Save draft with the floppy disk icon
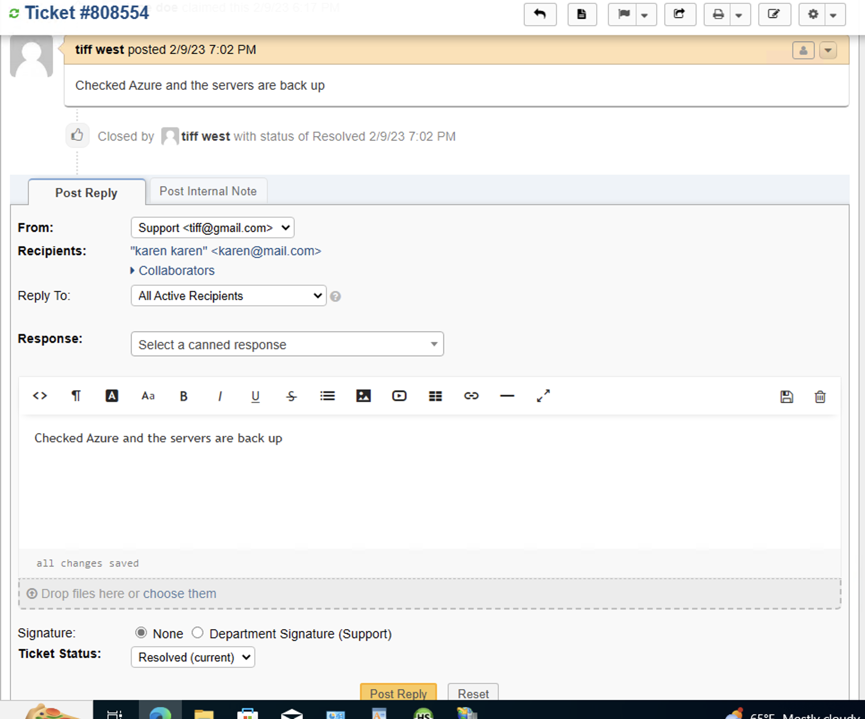865x719 pixels. [x=786, y=397]
